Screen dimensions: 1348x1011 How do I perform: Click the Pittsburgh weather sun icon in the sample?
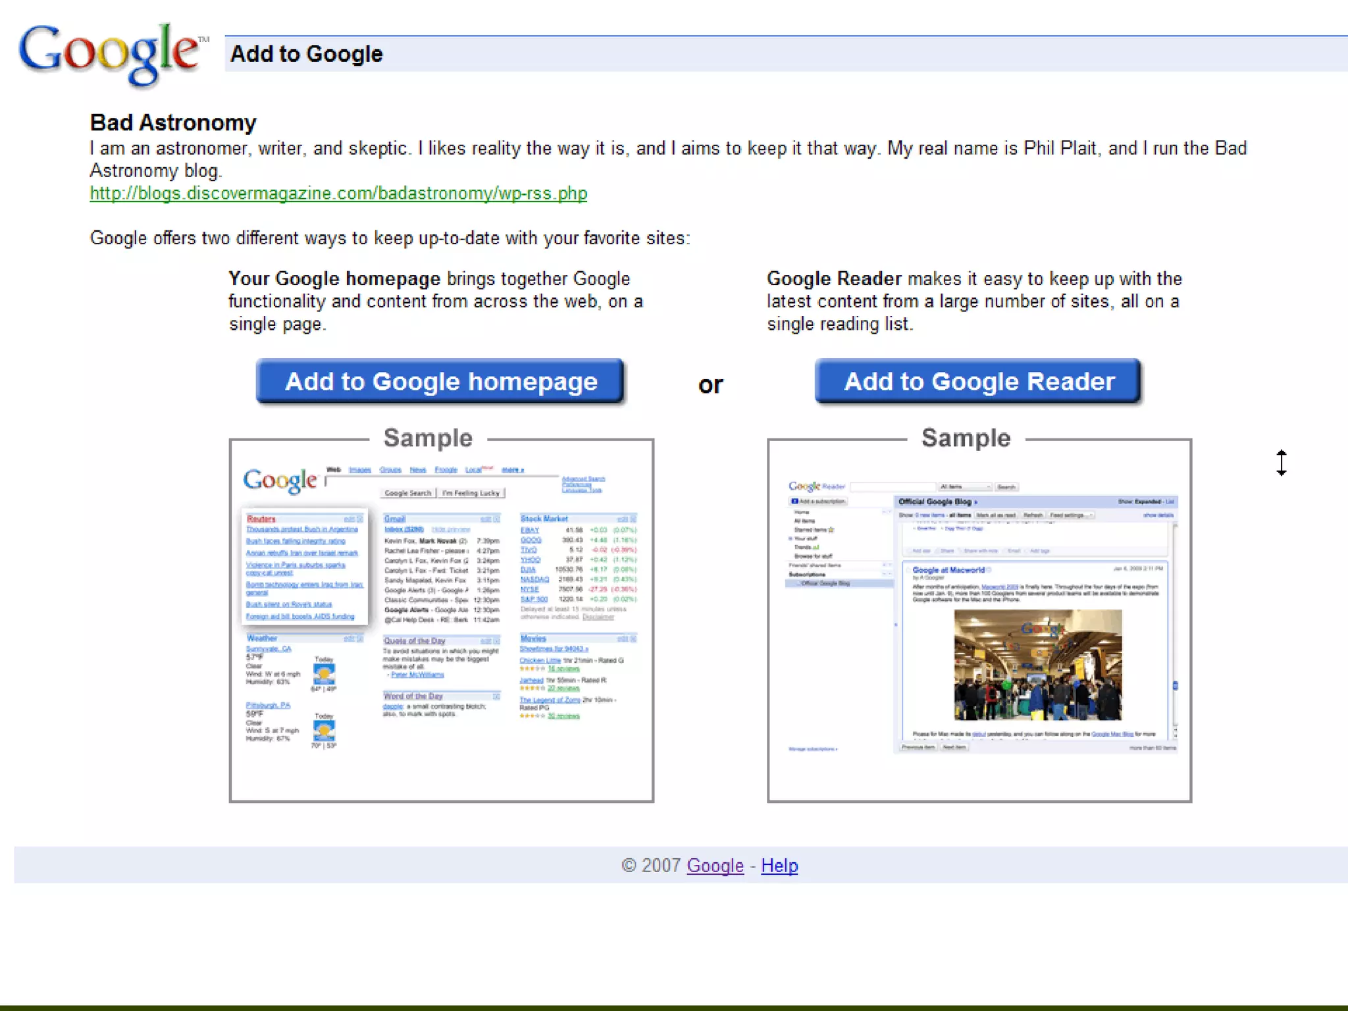tap(324, 730)
